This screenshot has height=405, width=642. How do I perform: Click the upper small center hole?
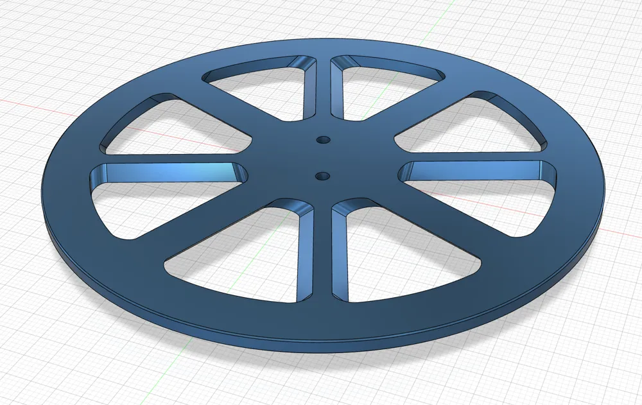(323, 139)
